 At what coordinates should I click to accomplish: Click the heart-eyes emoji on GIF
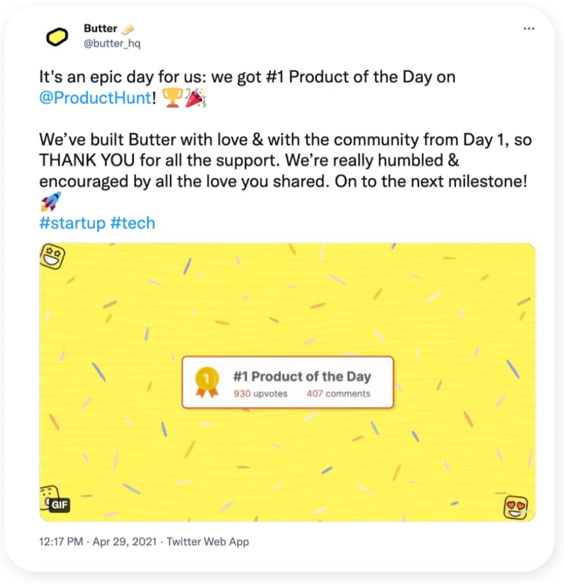[515, 507]
